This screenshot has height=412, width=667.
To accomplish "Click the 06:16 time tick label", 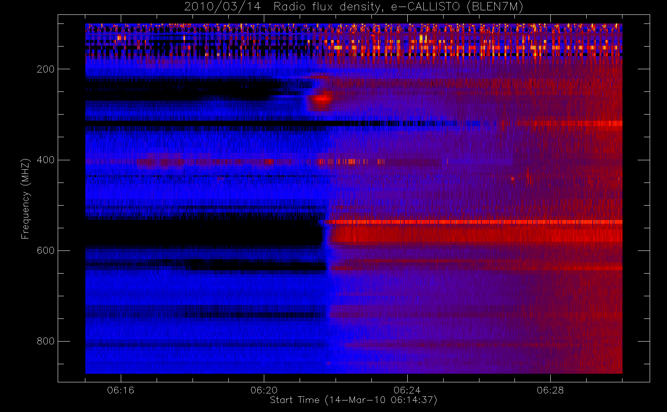I will (121, 390).
